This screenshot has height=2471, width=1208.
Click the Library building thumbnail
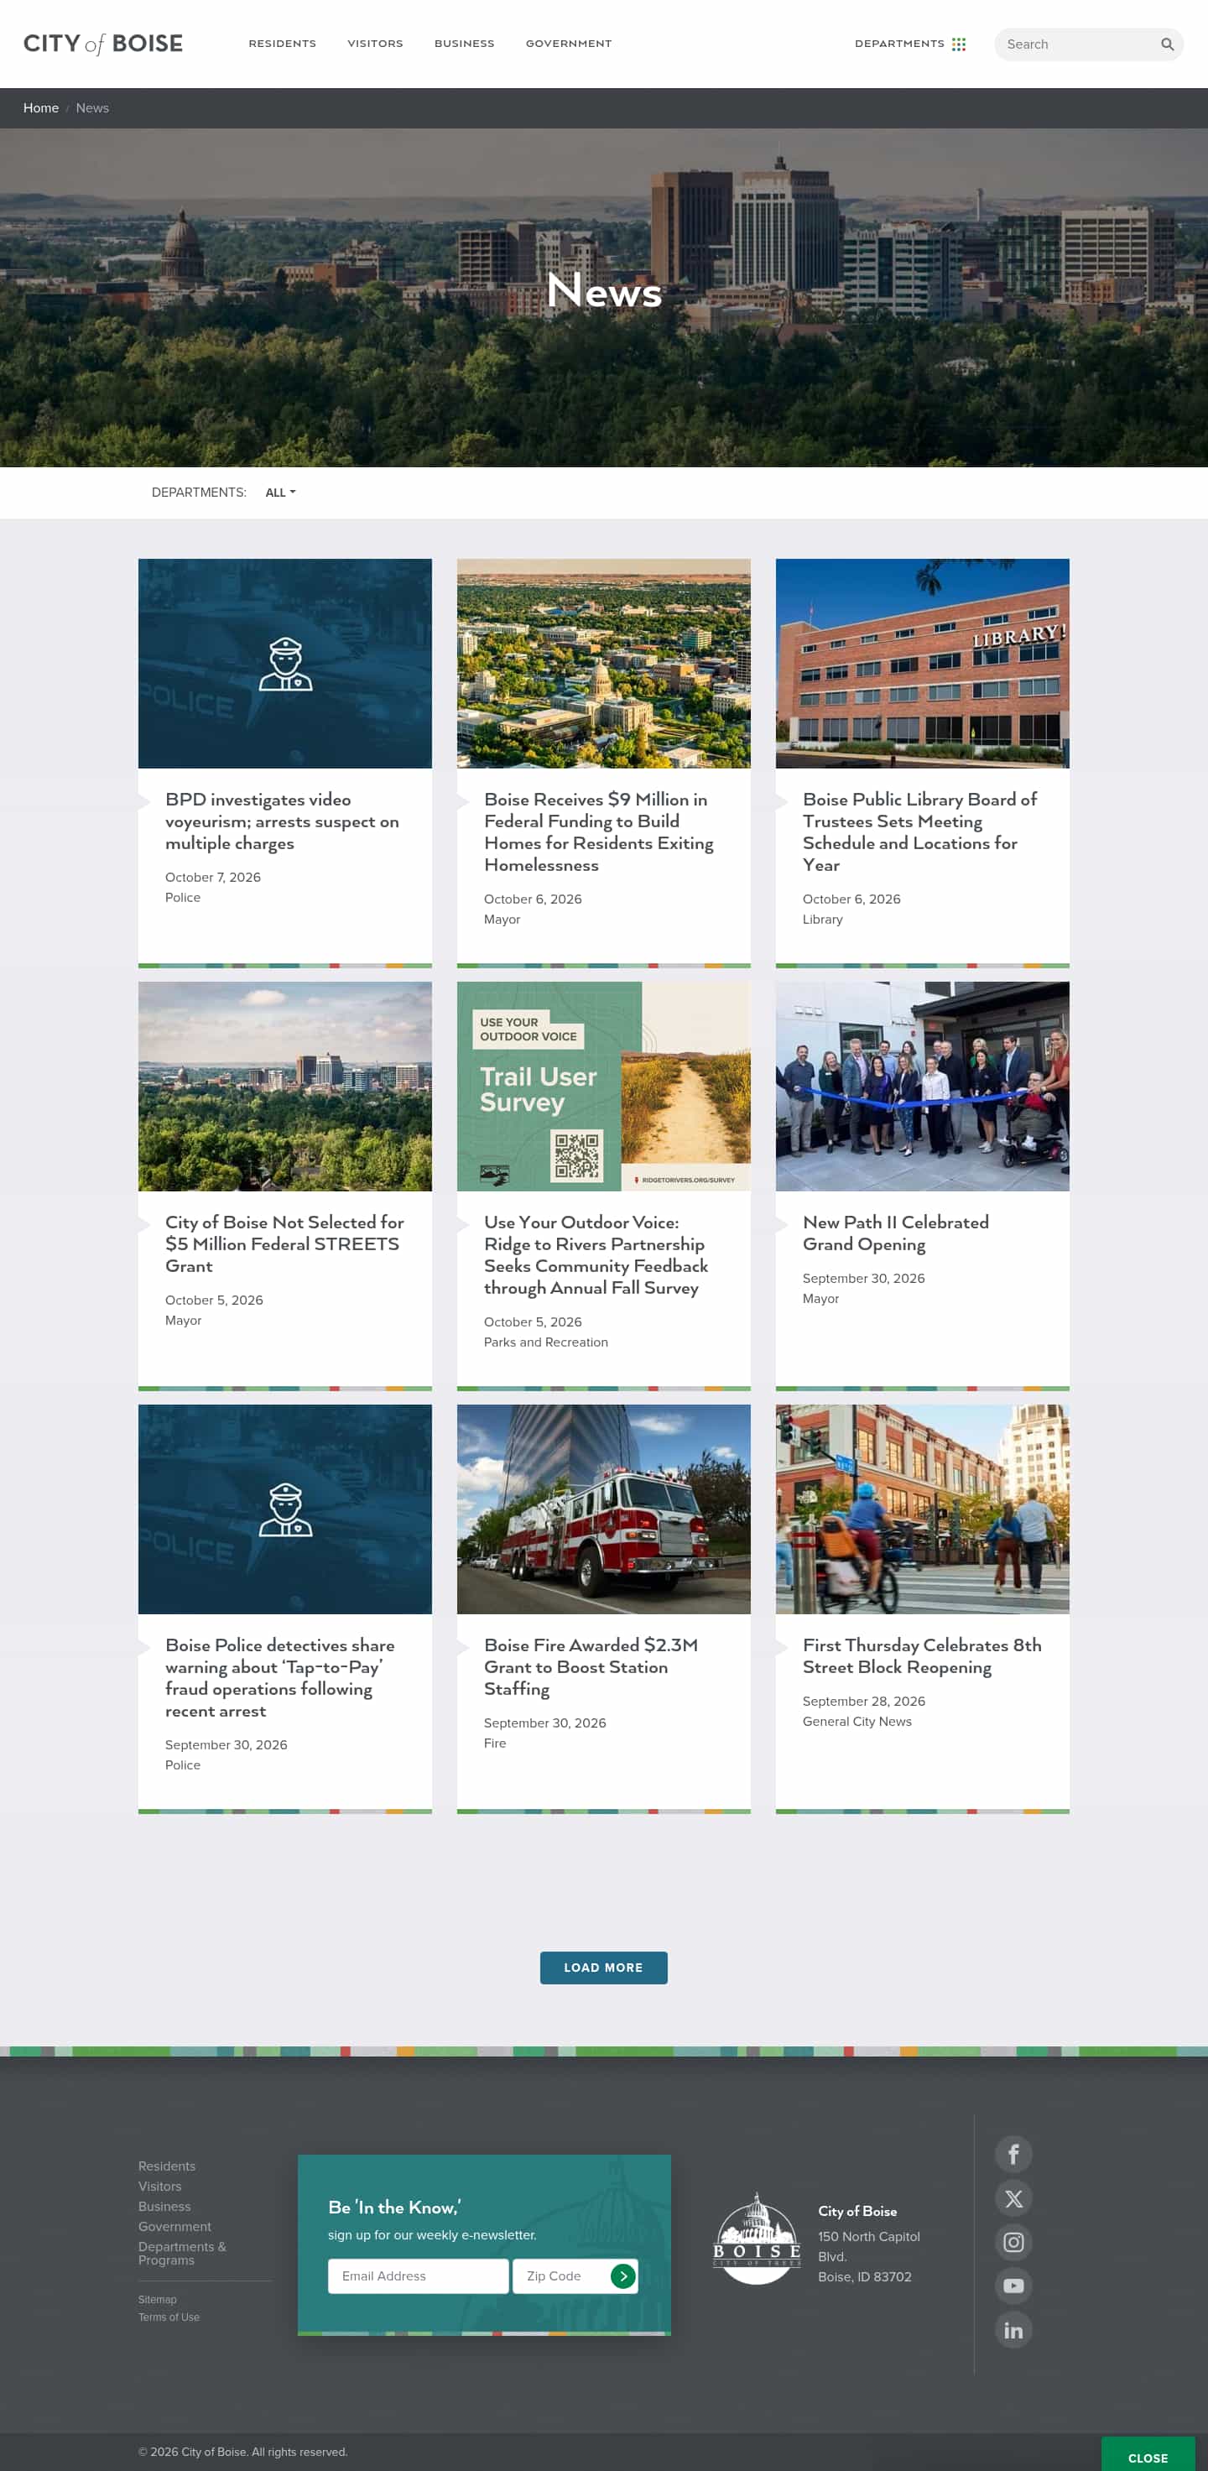coord(922,664)
